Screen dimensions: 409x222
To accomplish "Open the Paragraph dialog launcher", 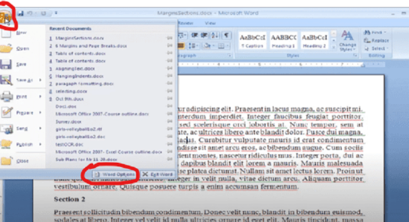I will (229, 55).
